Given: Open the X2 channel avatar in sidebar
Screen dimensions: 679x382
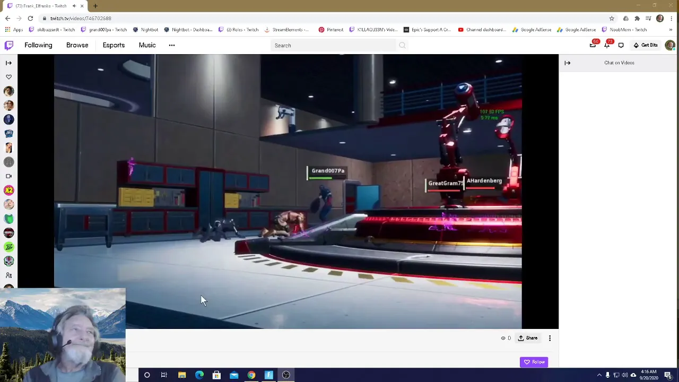Looking at the screenshot, I should (x=8, y=190).
